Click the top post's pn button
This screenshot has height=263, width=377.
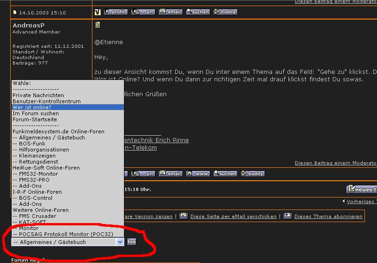(143, 12)
